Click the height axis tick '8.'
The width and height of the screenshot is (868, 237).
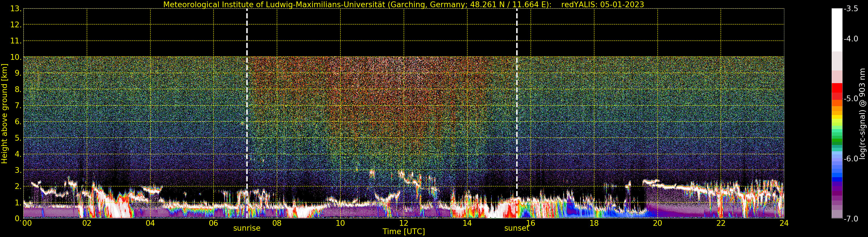pyautogui.click(x=18, y=89)
